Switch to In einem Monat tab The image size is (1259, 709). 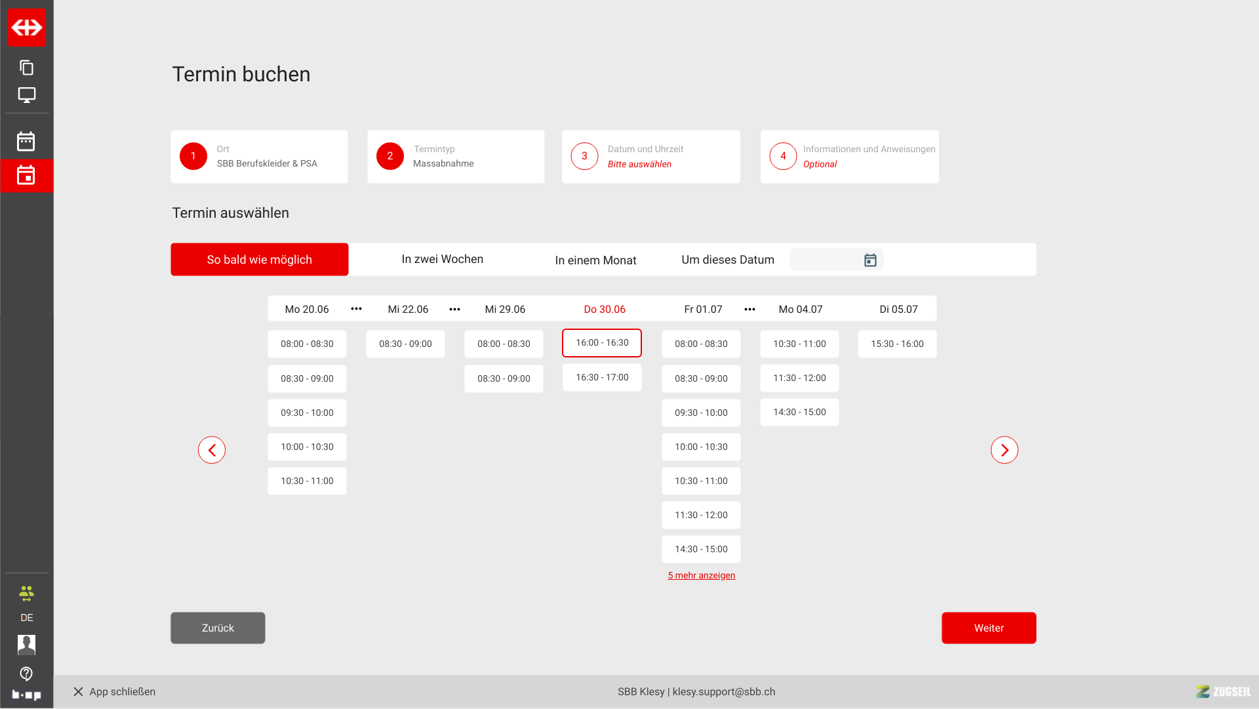pyautogui.click(x=595, y=260)
